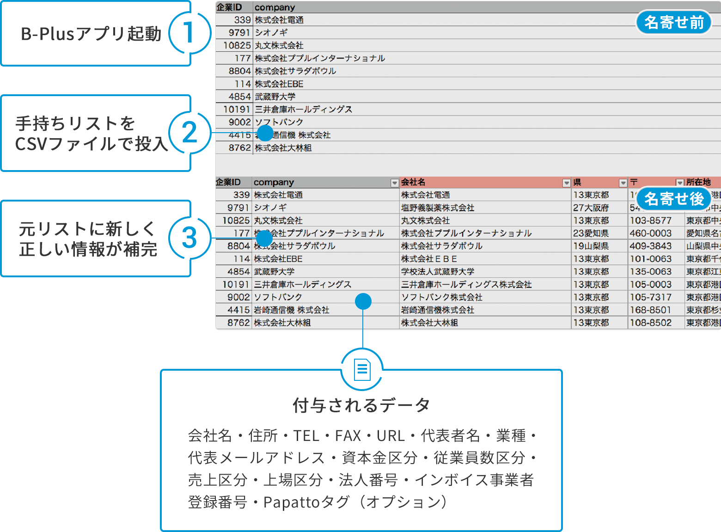Click the 付与されるデータ heading
This screenshot has width=721, height=532.
(x=361, y=405)
